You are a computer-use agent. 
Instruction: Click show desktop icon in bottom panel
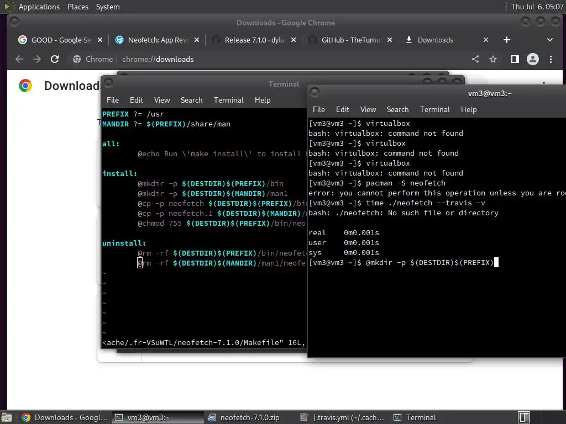[6, 417]
